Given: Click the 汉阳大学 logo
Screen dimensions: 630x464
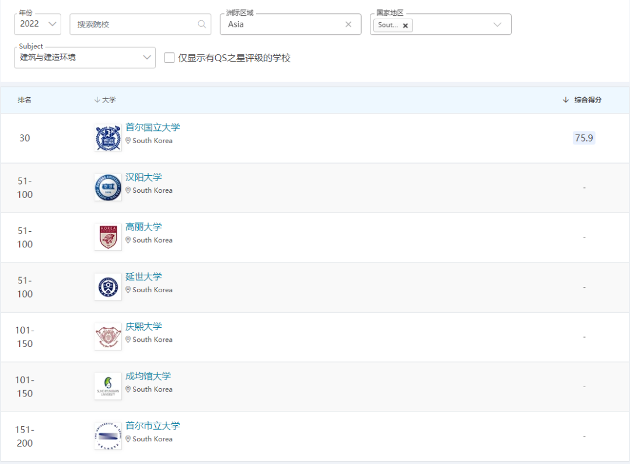Looking at the screenshot, I should coord(108,187).
